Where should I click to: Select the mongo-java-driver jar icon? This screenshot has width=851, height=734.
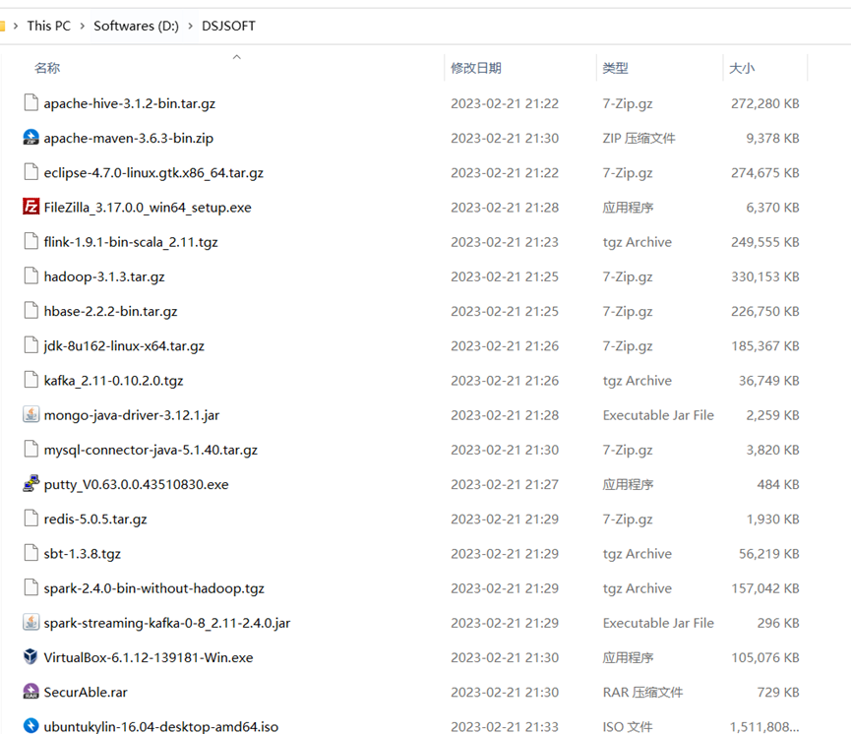[30, 414]
